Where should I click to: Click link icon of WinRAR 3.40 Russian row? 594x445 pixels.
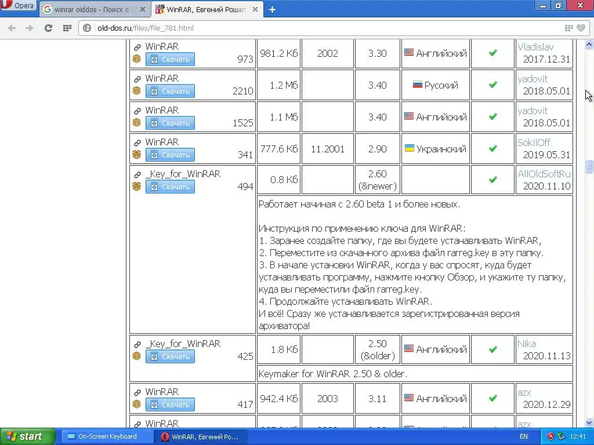(137, 79)
